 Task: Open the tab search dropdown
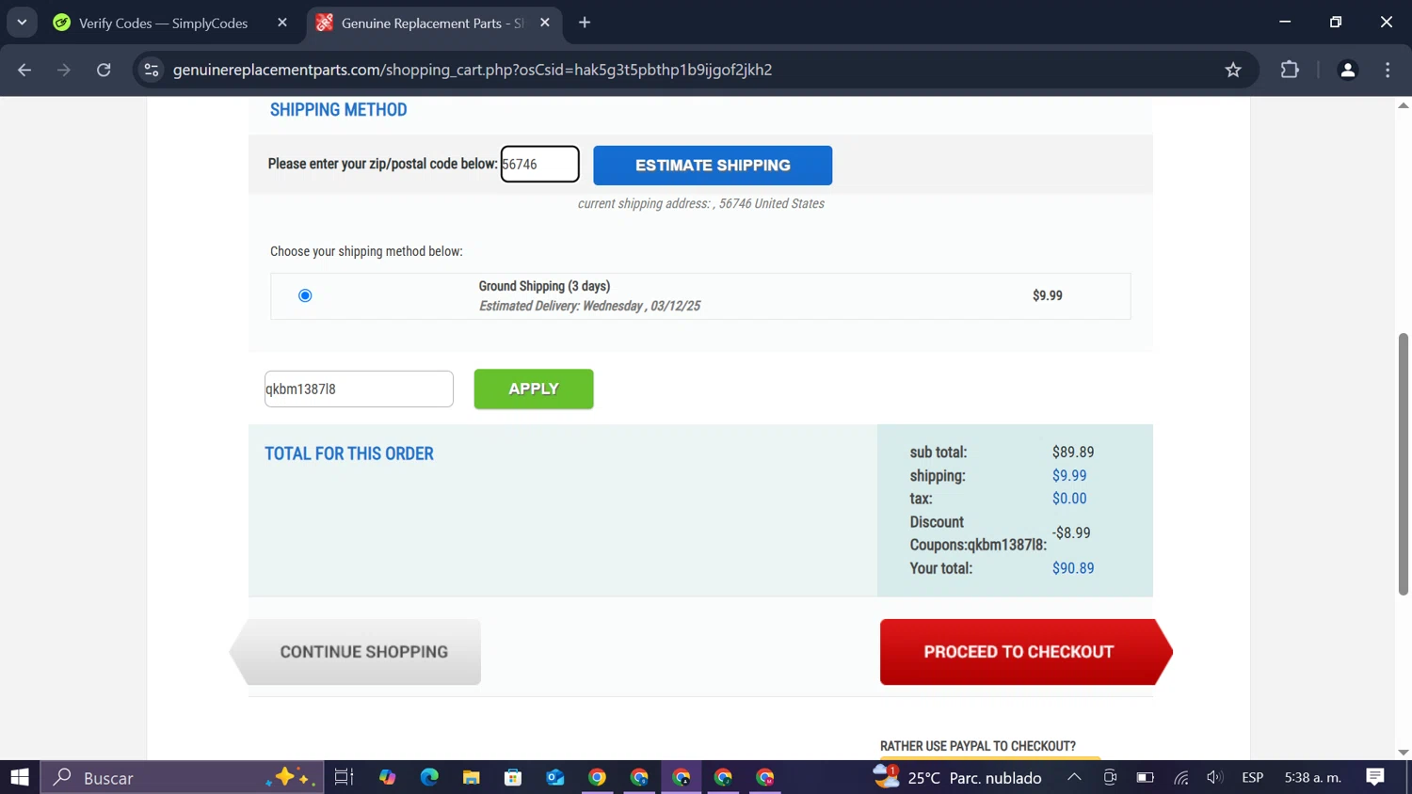click(22, 23)
